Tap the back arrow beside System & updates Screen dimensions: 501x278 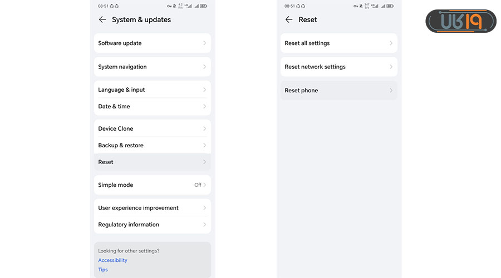click(102, 19)
